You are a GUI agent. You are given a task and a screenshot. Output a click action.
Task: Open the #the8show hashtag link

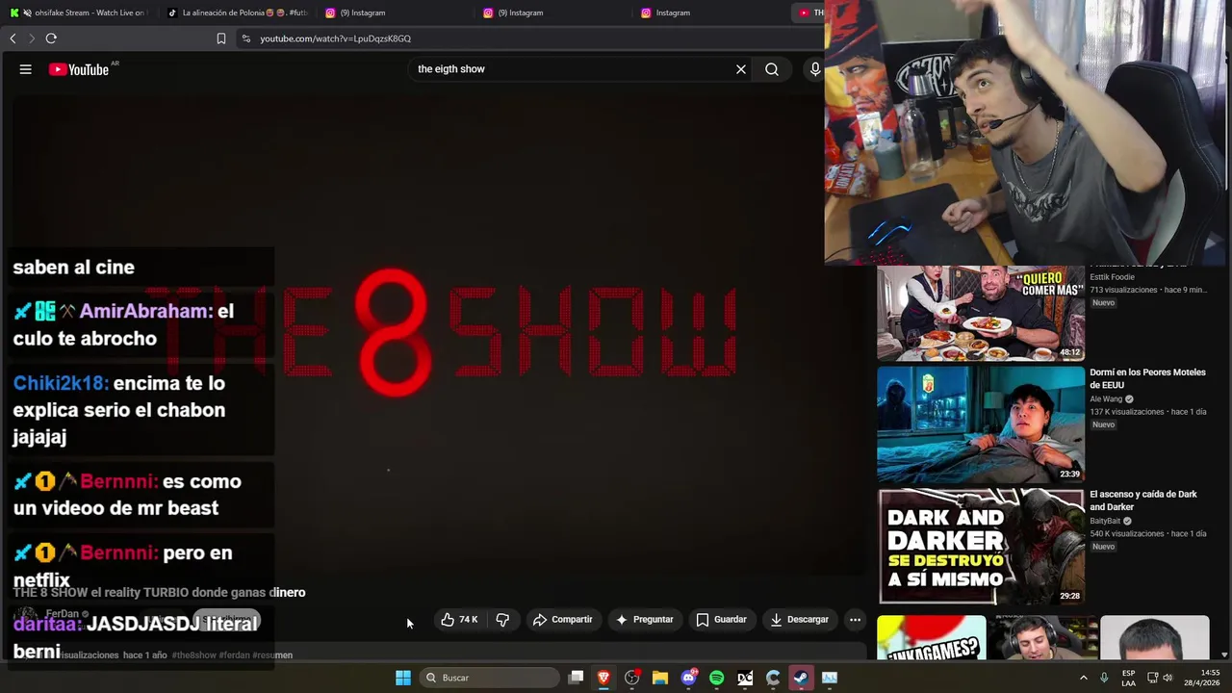(x=194, y=655)
